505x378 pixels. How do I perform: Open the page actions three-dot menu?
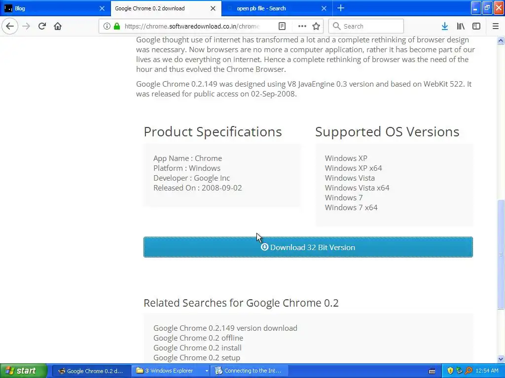pos(302,26)
